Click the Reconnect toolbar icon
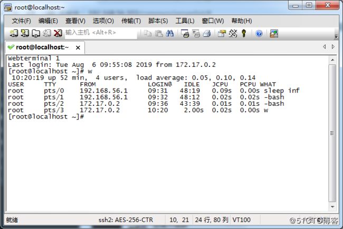This screenshot has width=343, height=229. tap(47, 33)
